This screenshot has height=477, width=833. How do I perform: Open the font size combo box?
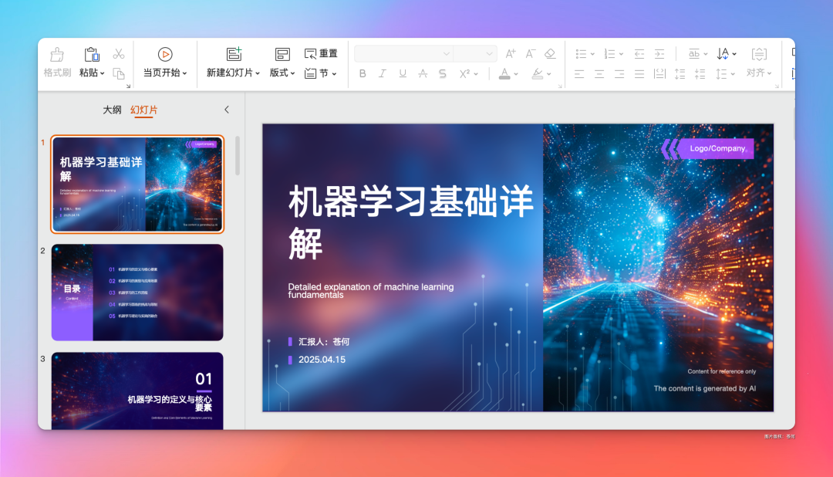(475, 54)
